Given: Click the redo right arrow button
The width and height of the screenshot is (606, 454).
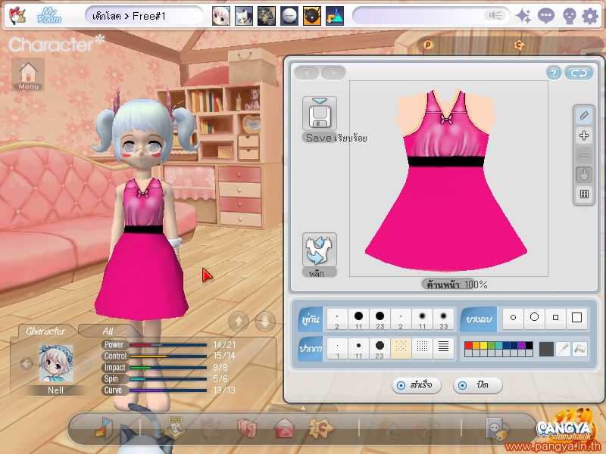Looking at the screenshot, I should pyautogui.click(x=333, y=73).
